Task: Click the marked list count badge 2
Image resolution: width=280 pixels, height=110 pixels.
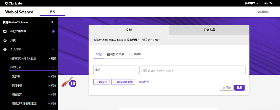Action: 53,31
